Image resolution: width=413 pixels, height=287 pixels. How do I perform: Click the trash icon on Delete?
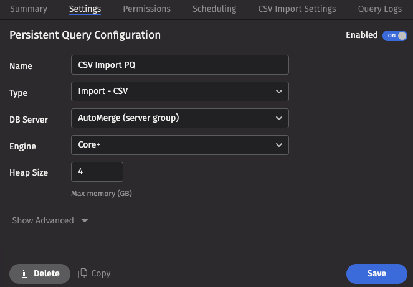click(24, 273)
